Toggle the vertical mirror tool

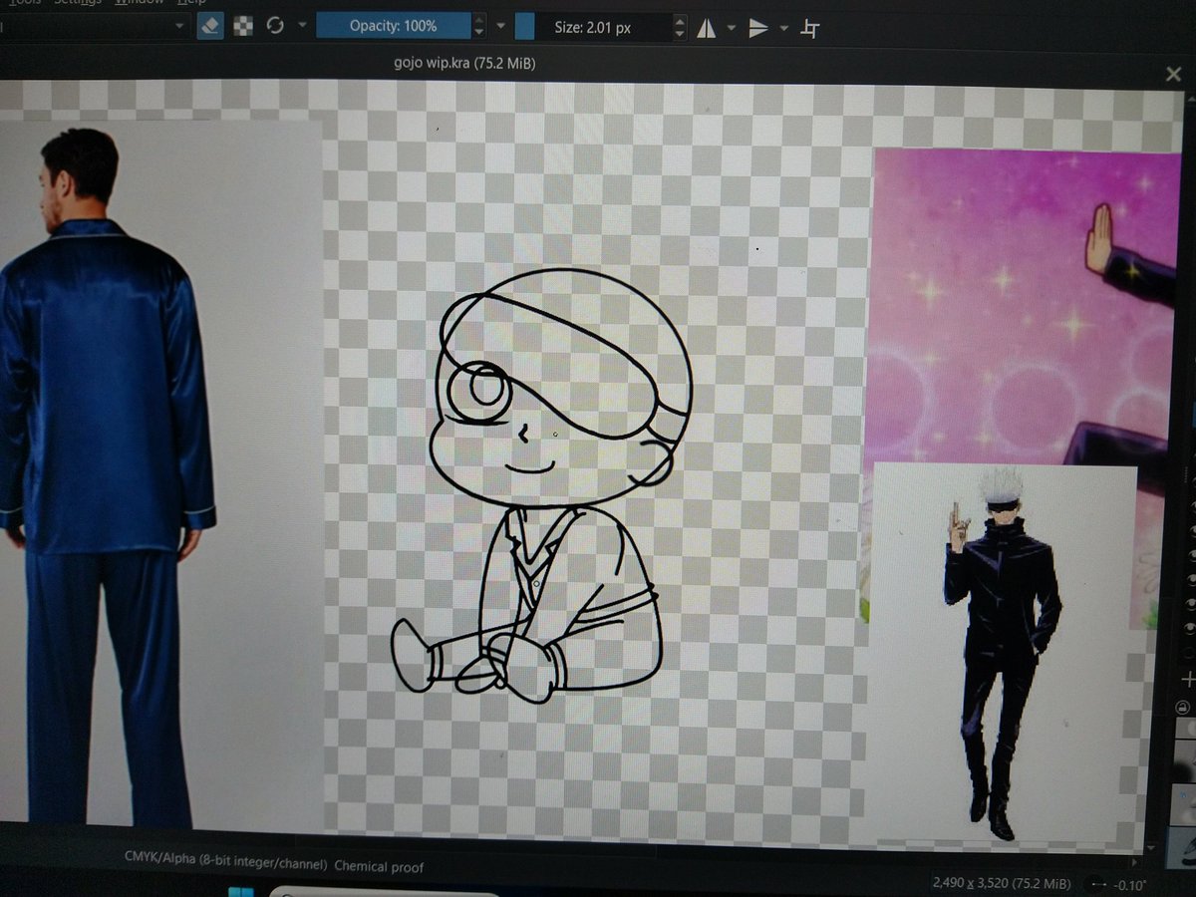click(x=758, y=28)
